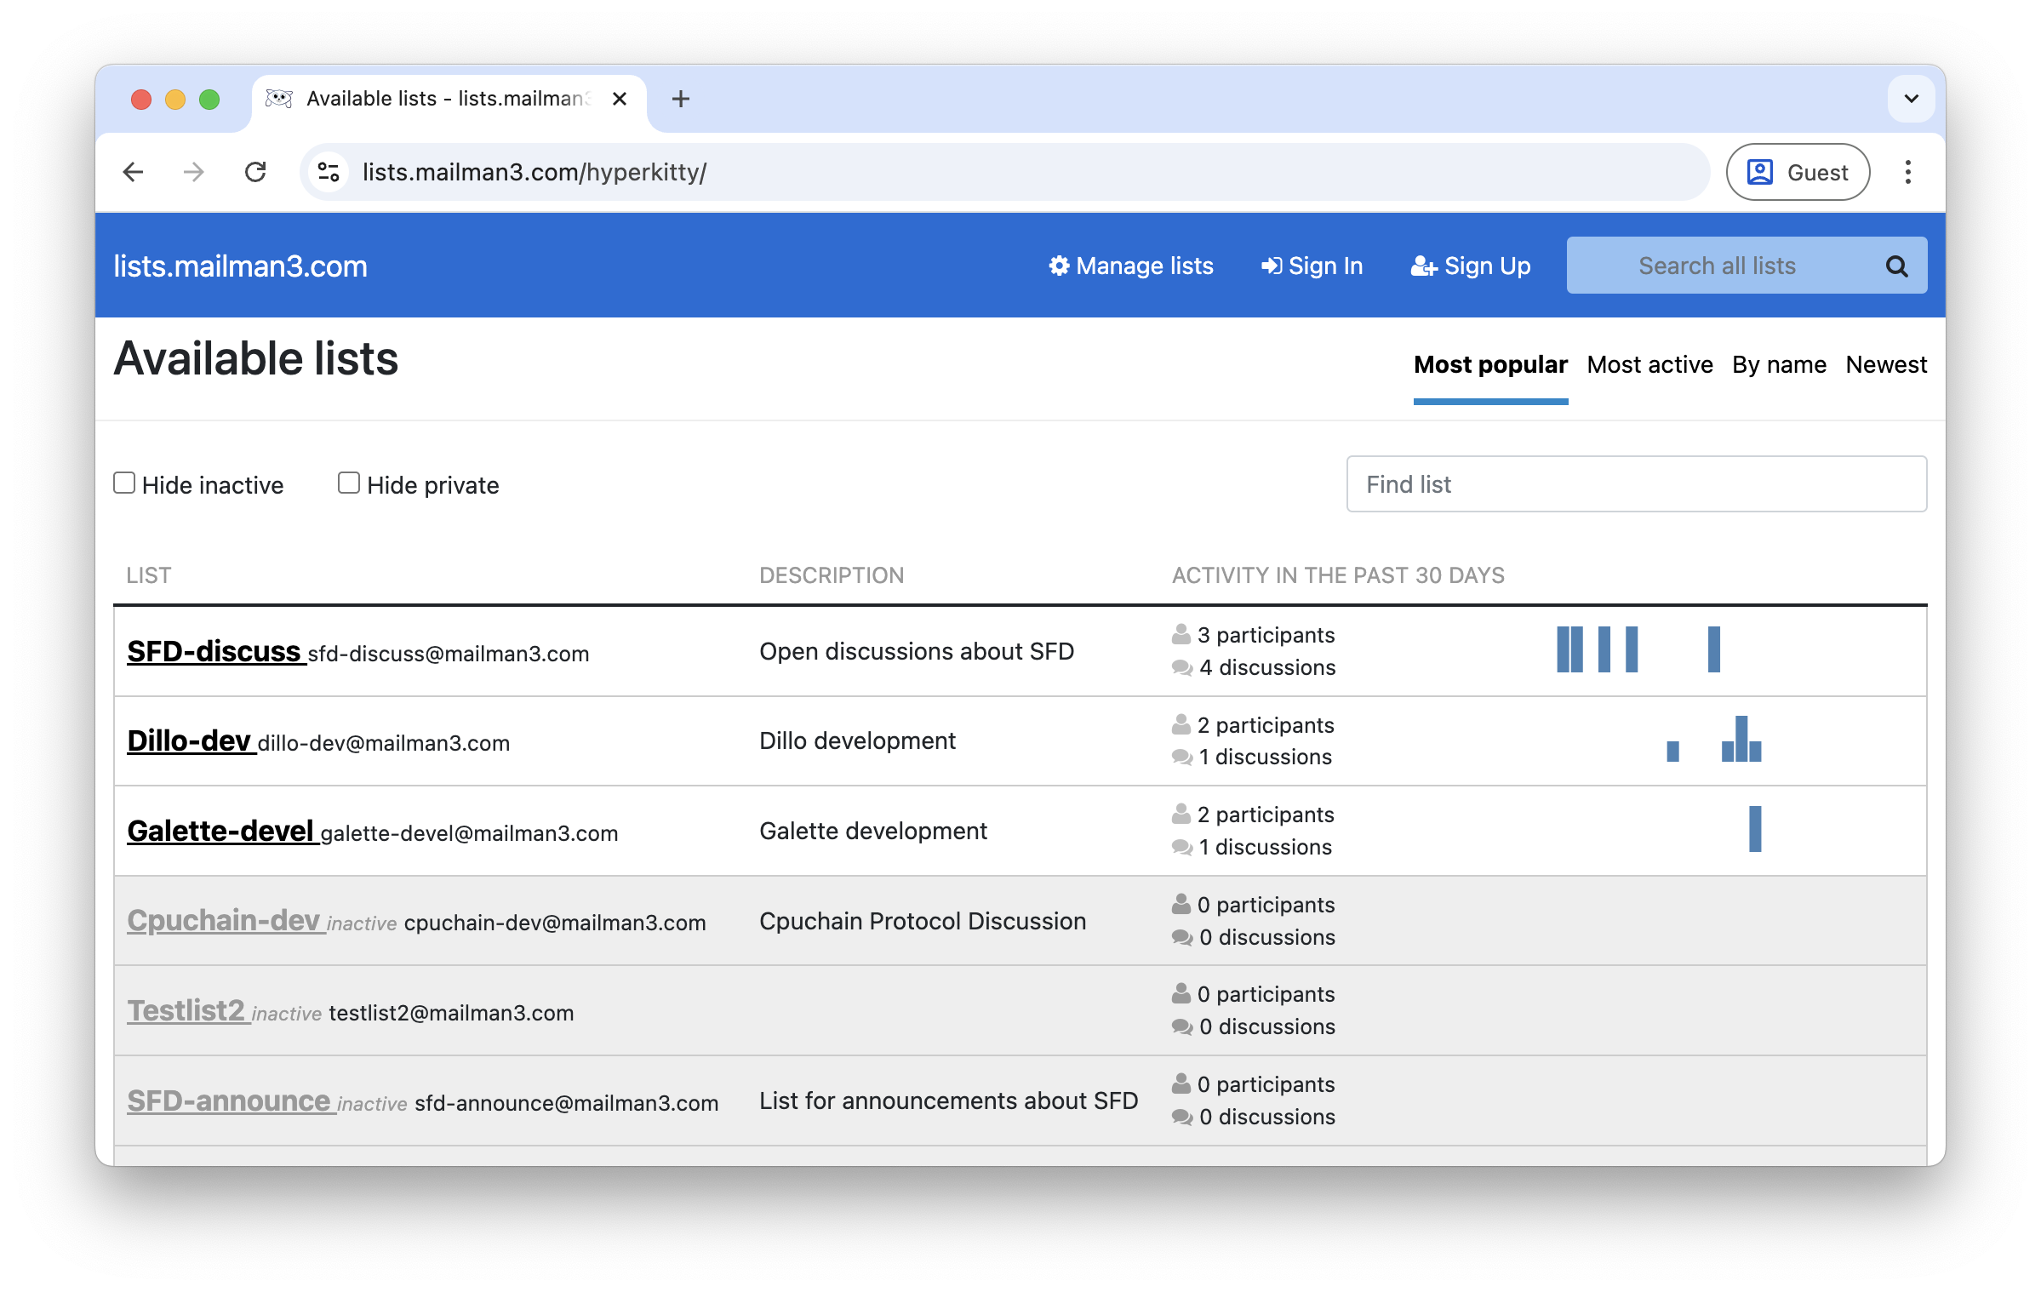The width and height of the screenshot is (2041, 1292).
Task: Enable the Hide private checkbox
Action: (x=348, y=482)
